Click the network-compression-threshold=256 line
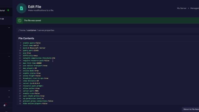Viewport: 199px width, 112px height. click(39, 58)
